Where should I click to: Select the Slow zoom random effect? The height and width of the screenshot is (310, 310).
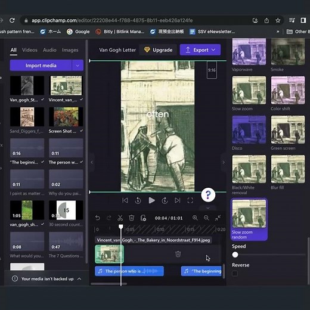(249, 219)
